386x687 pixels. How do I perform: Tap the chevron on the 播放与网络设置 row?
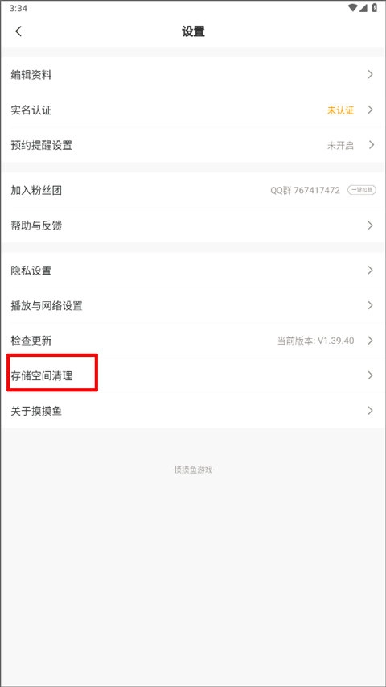[370, 305]
